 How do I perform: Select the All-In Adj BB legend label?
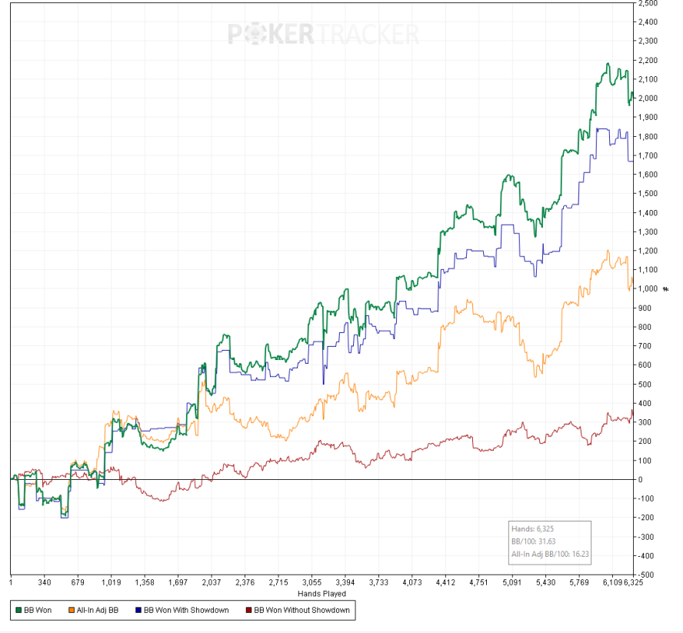(97, 610)
